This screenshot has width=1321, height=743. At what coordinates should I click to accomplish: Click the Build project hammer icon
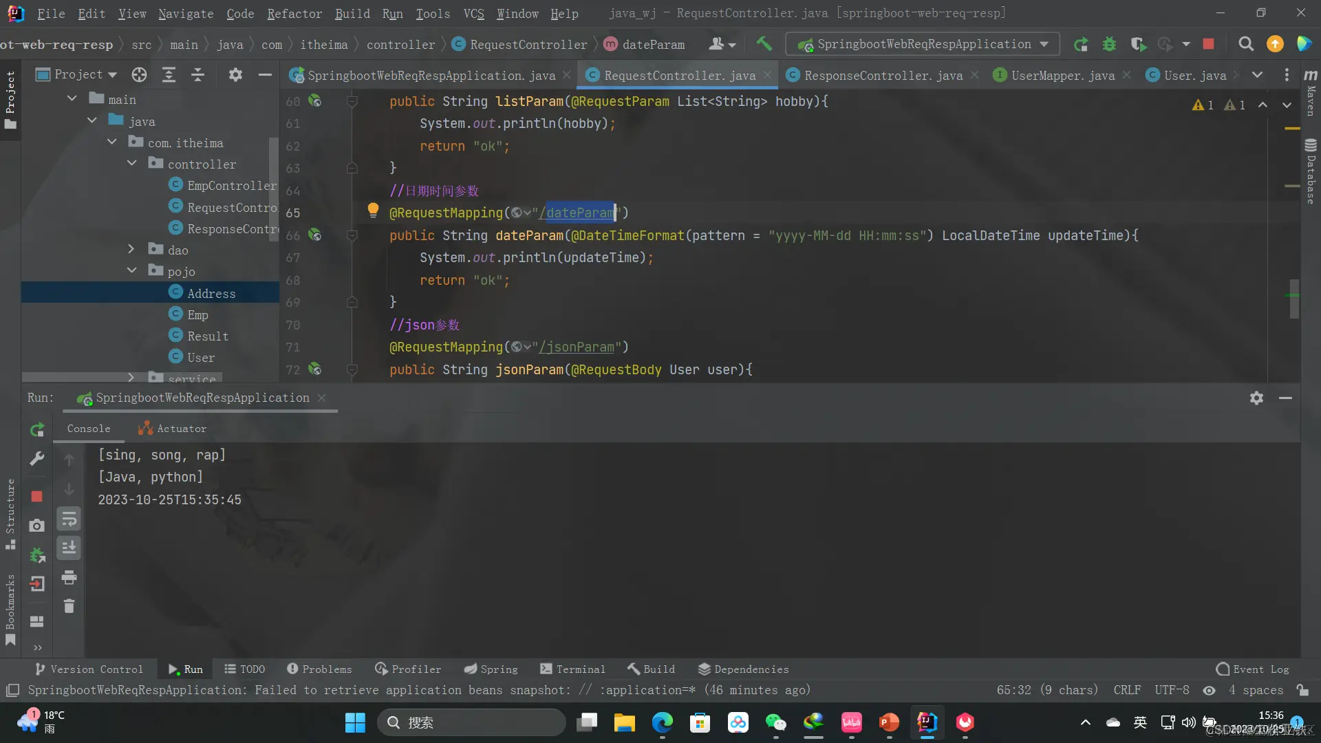(764, 44)
